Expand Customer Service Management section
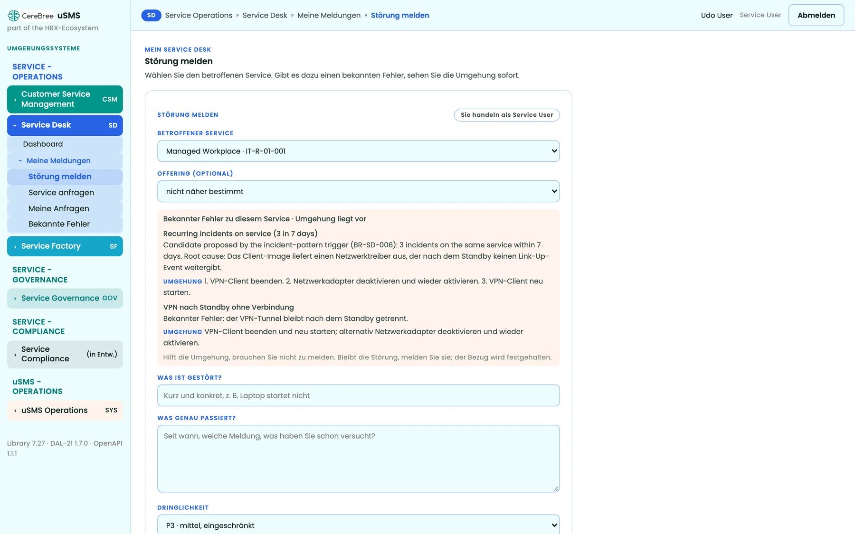Screen dimensions: 855x534 pos(65,99)
